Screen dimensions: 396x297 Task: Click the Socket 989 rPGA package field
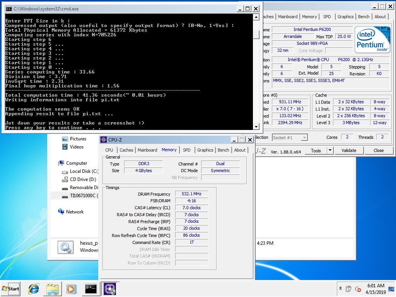click(312, 43)
